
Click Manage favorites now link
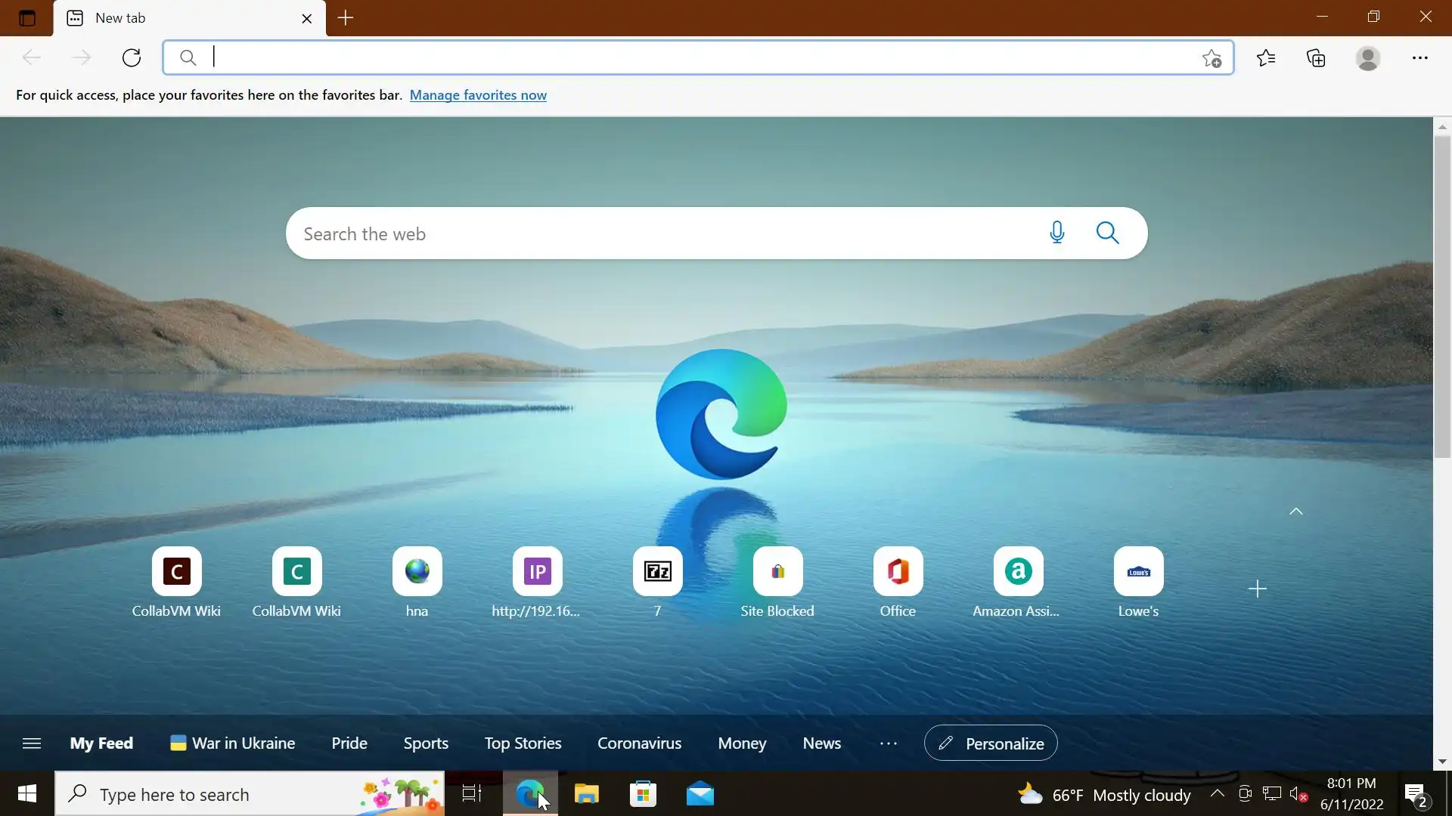(478, 95)
